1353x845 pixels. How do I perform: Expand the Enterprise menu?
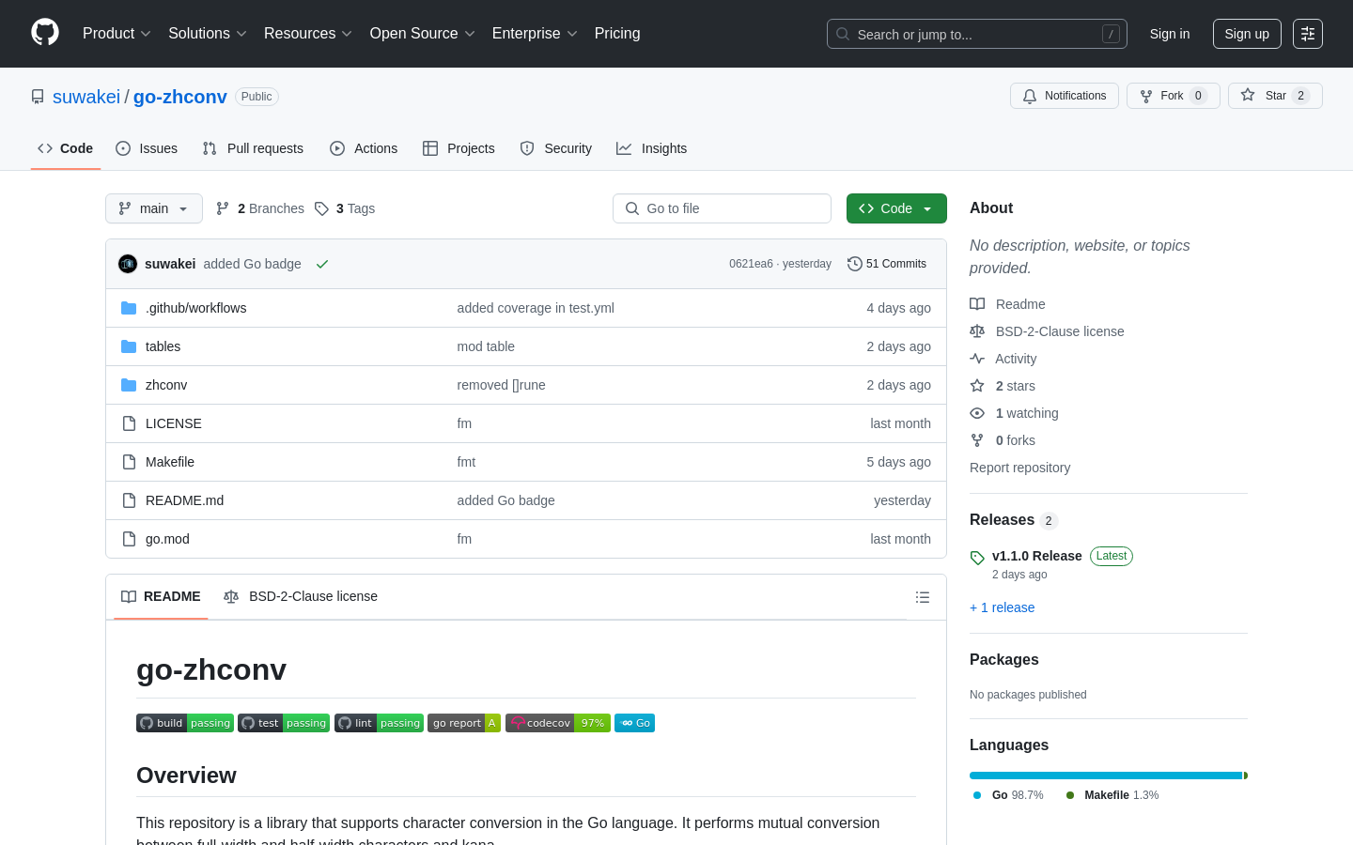pos(535,34)
